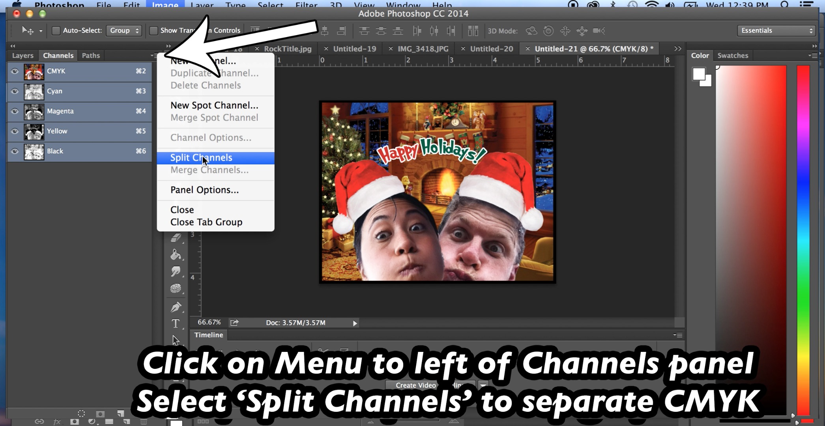The height and width of the screenshot is (426, 825).
Task: Click the Align vertical centers icon
Action: (381, 31)
